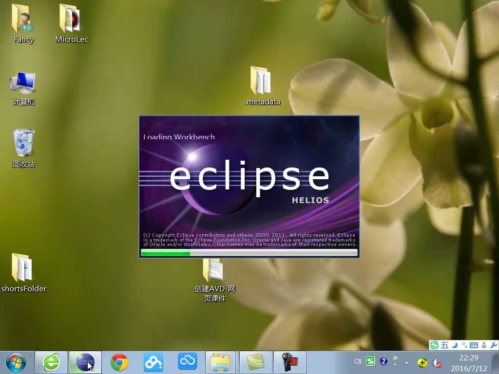Open the Fancy user folder icon
Screen dimensions: 499x374
point(23,23)
